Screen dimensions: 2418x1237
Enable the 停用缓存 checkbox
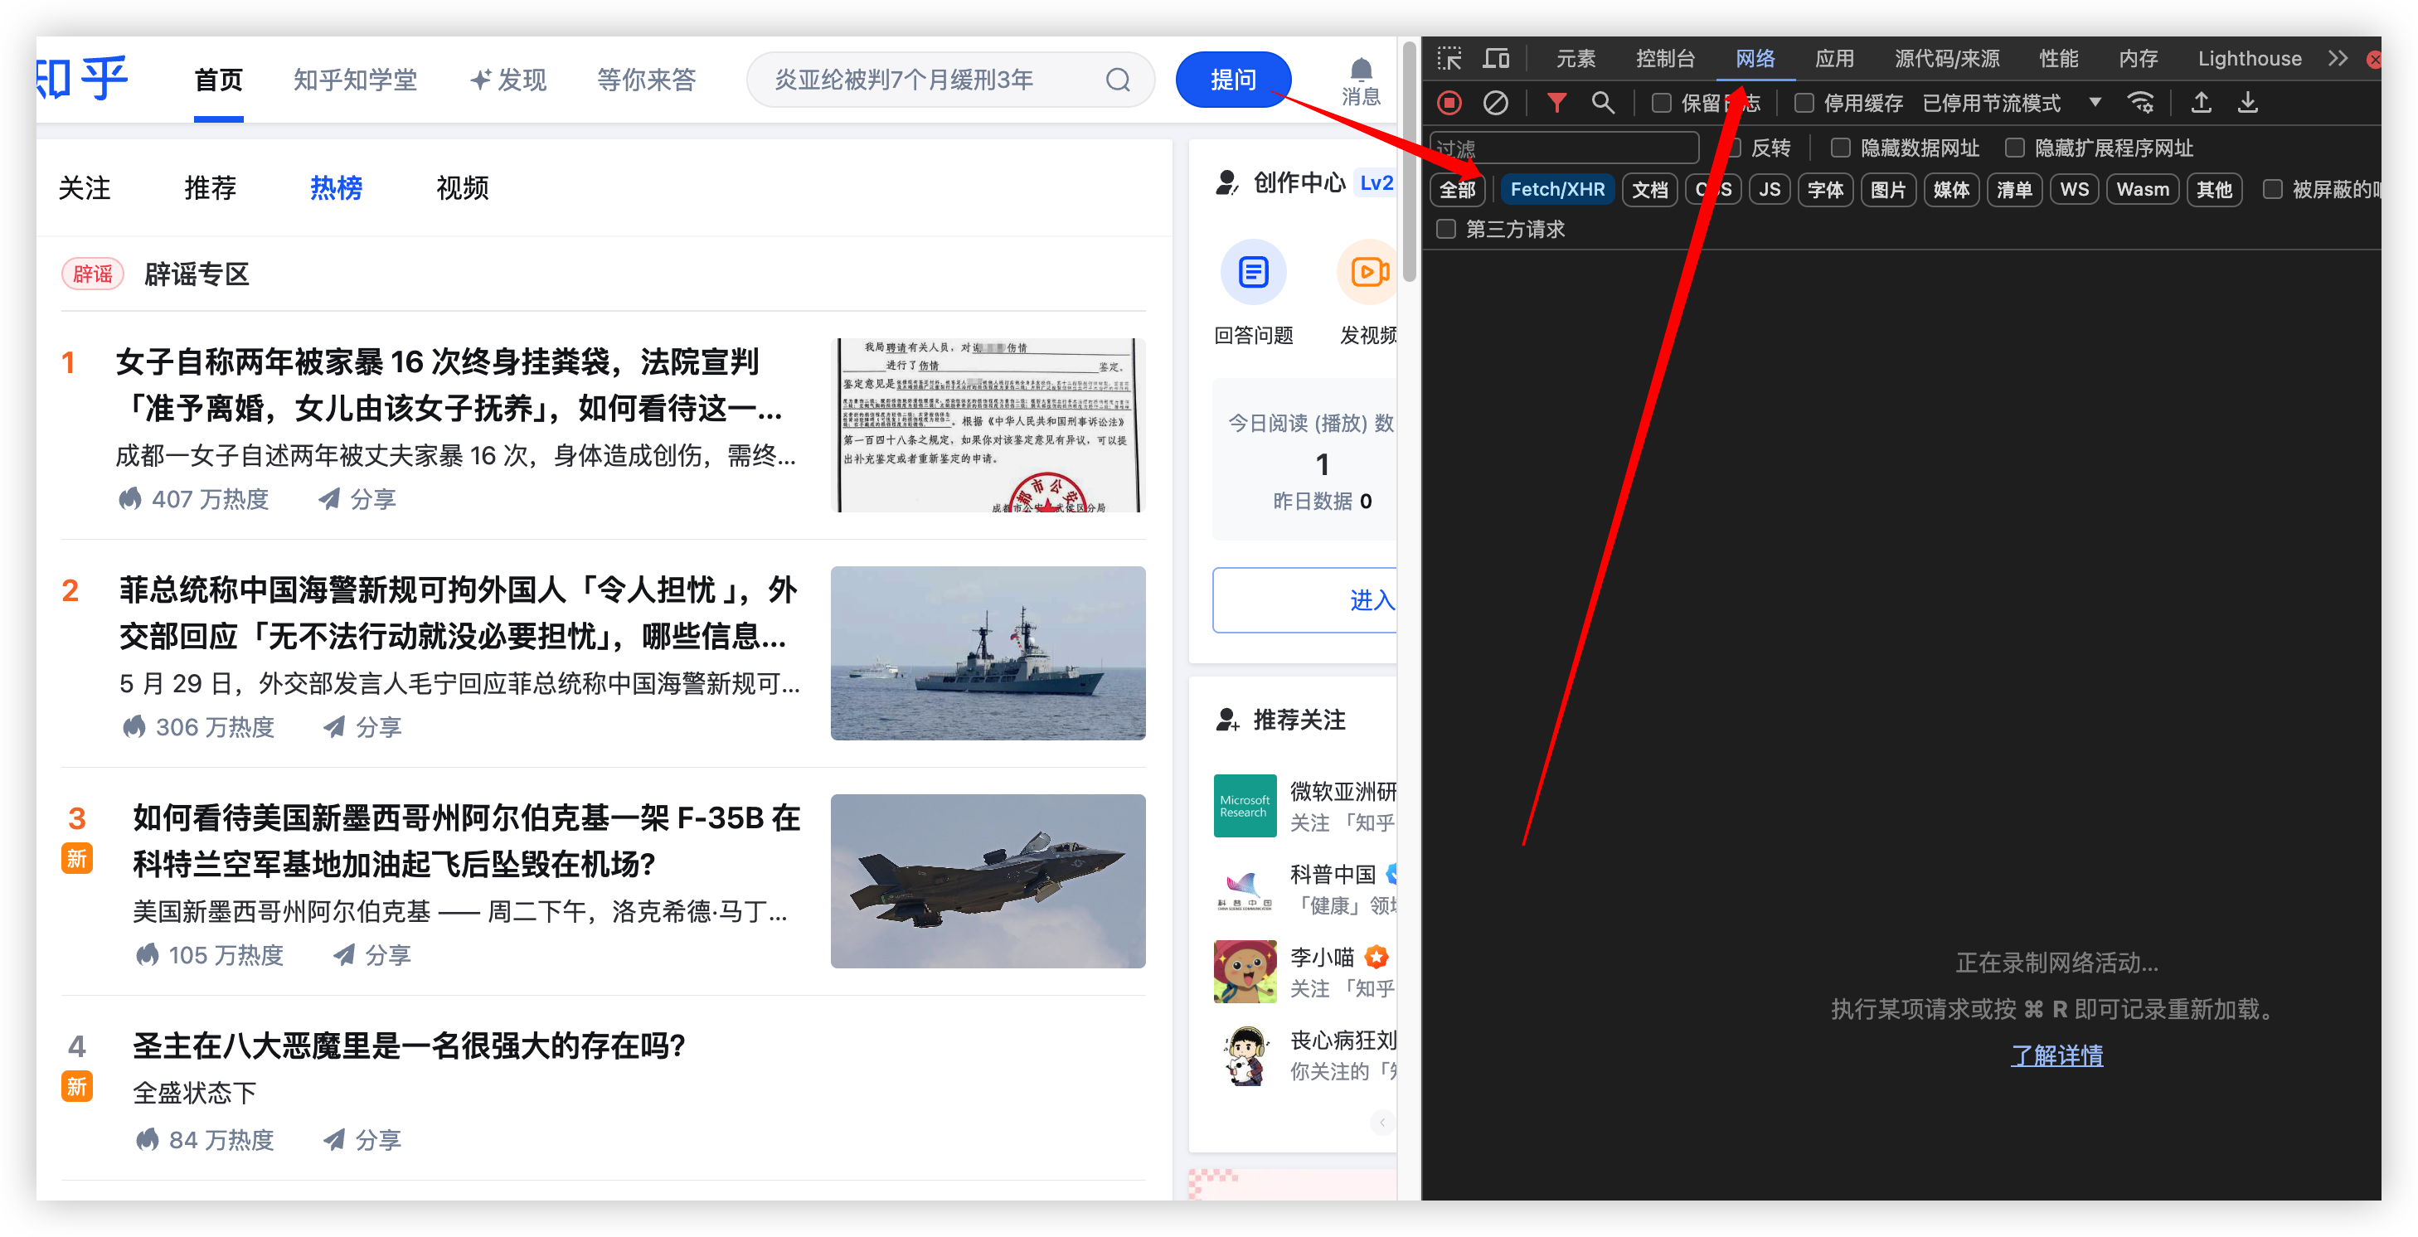click(x=1804, y=102)
